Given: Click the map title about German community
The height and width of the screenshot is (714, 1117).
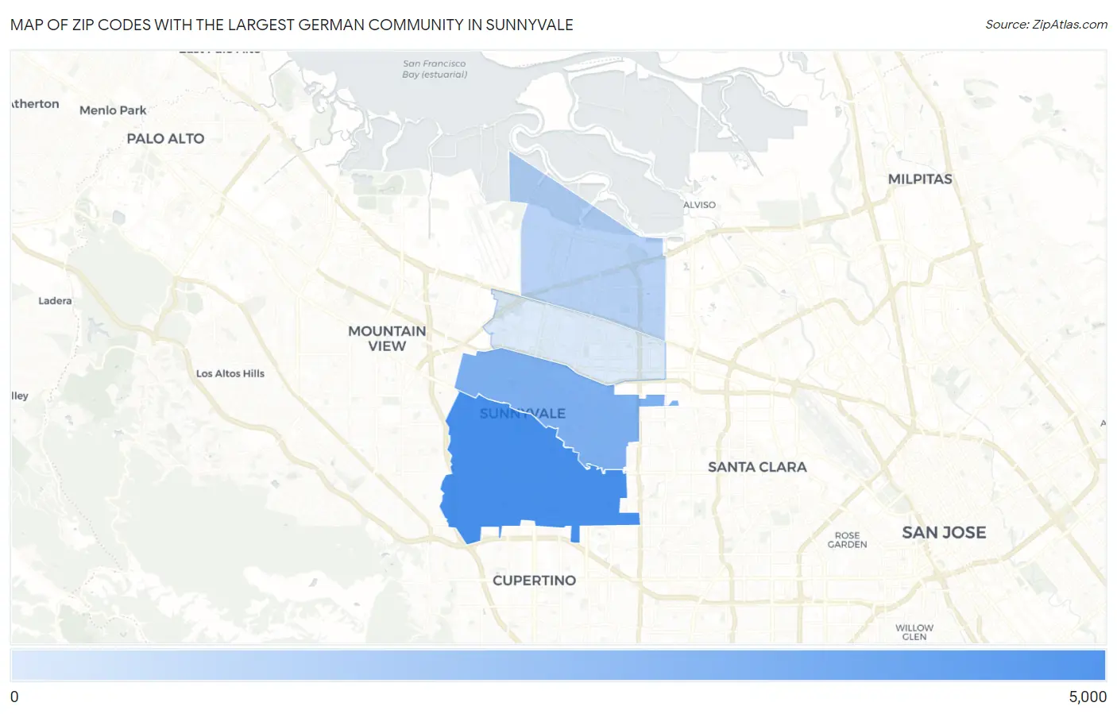Looking at the screenshot, I should click(x=292, y=25).
